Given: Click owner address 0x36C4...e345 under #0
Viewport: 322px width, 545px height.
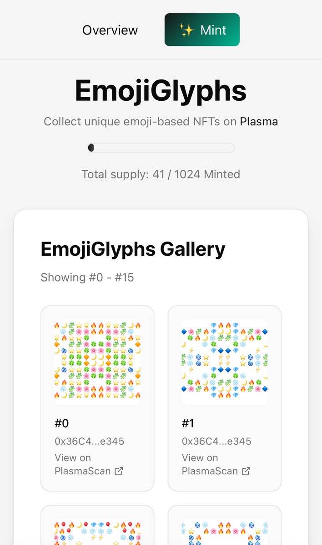Looking at the screenshot, I should tap(90, 441).
